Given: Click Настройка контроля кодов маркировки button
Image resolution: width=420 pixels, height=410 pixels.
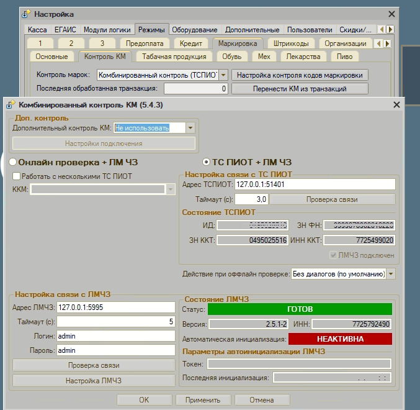Looking at the screenshot, I should 300,75.
